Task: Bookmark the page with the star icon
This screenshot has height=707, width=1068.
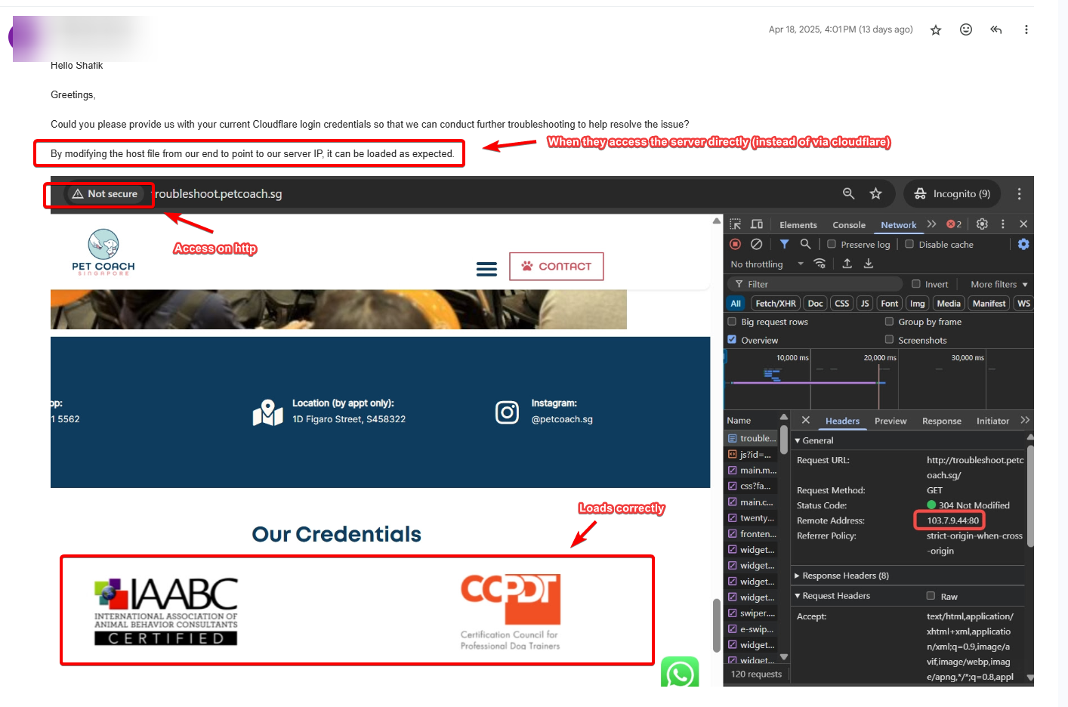Action: (876, 194)
